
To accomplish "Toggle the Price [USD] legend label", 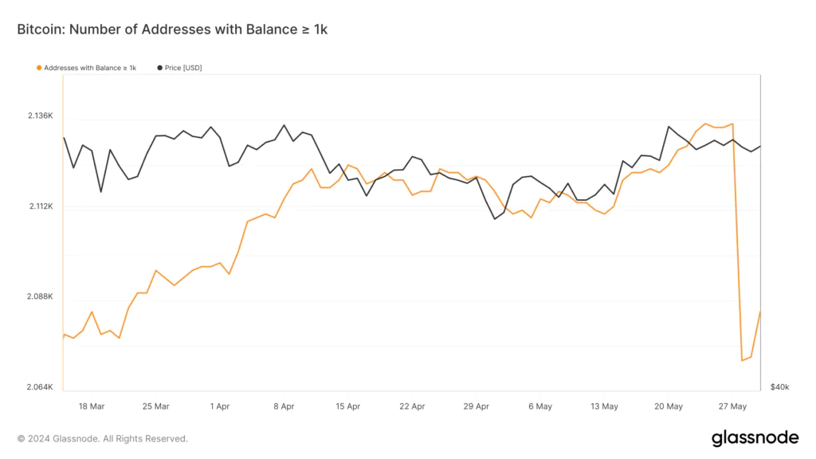I will [x=183, y=68].
